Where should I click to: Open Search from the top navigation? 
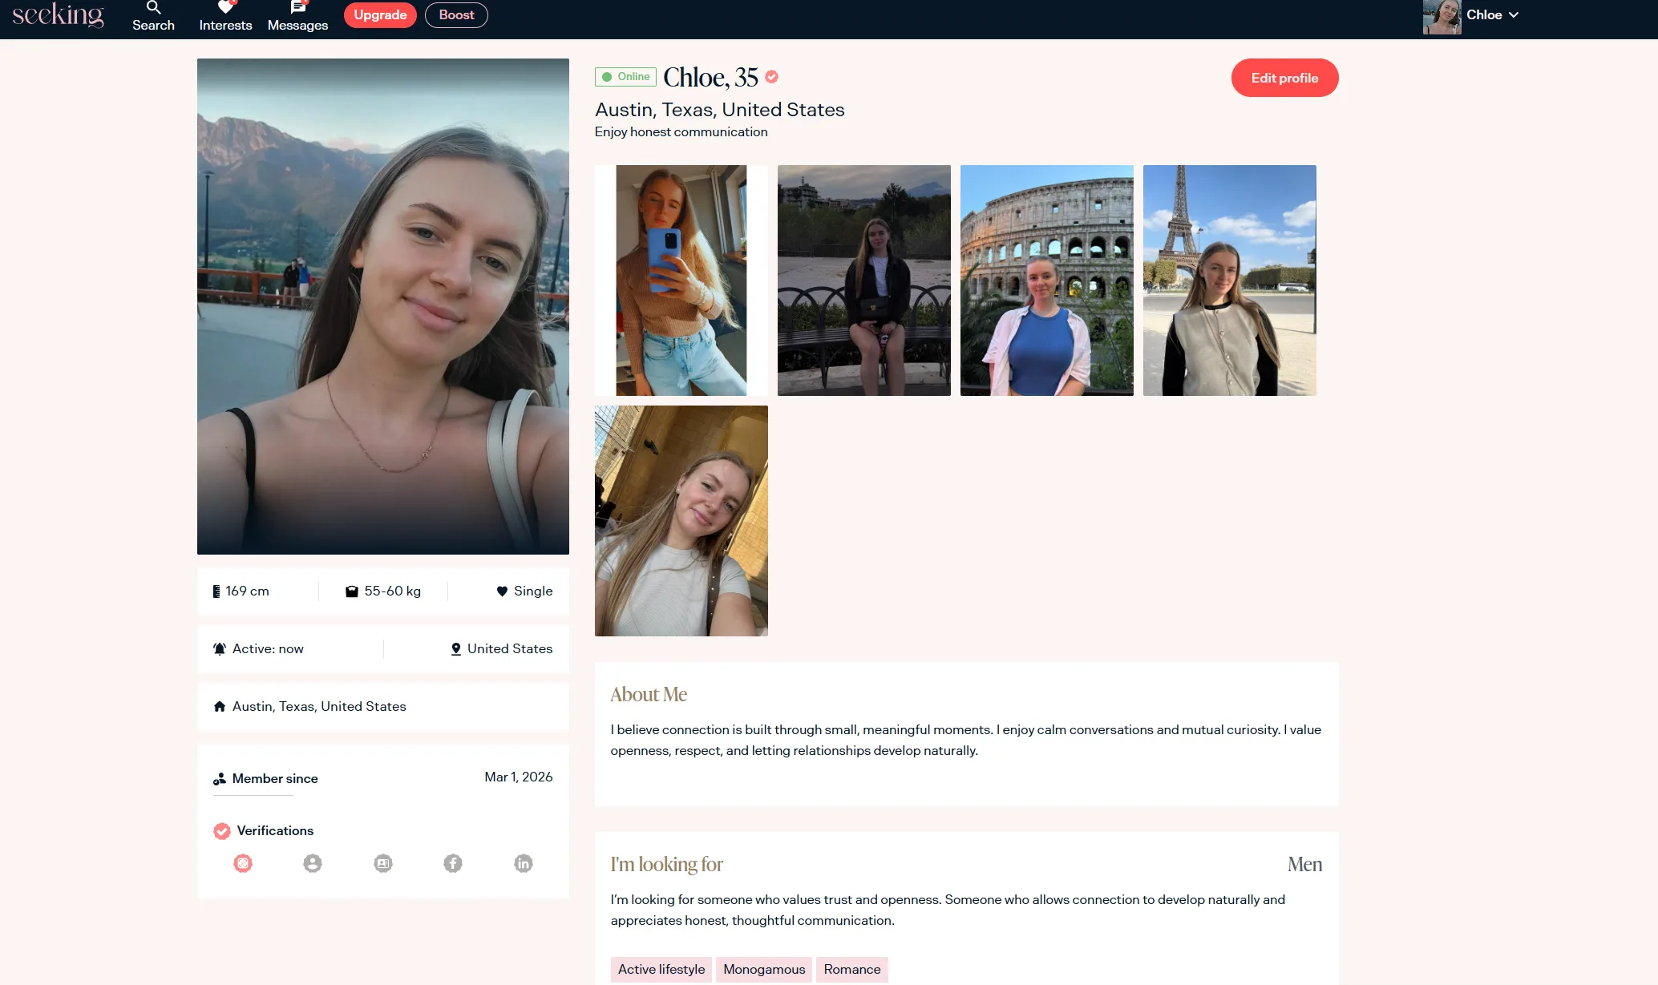(x=153, y=16)
